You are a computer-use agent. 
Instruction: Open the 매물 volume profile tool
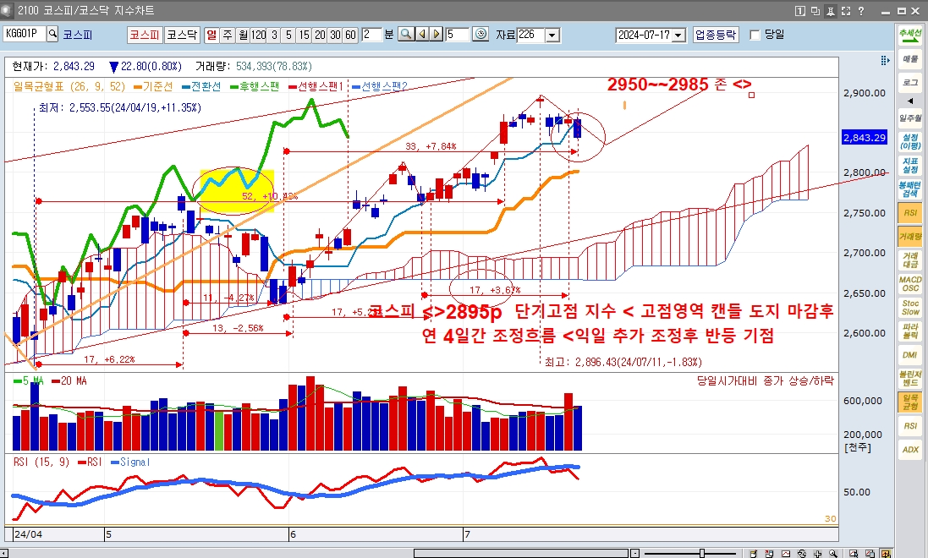click(909, 58)
